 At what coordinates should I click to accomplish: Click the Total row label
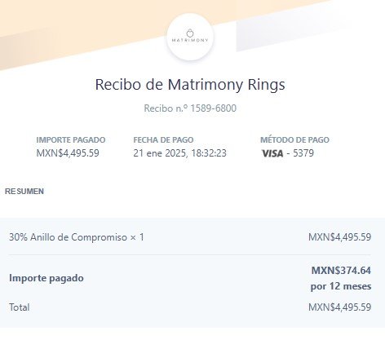coord(20,307)
